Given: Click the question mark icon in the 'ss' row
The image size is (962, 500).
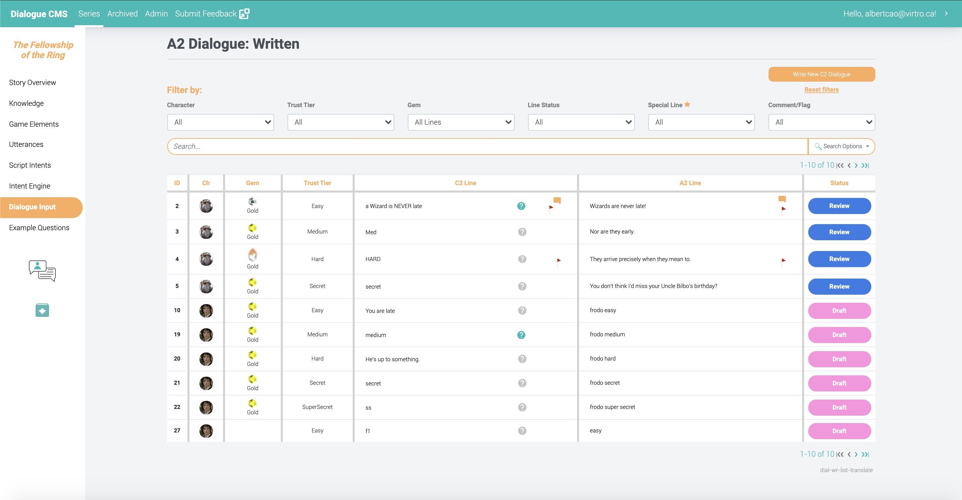Looking at the screenshot, I should (522, 407).
